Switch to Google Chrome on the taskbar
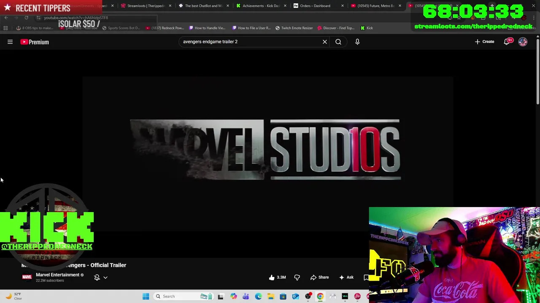Viewport: 540px width, 303px height. coord(320,296)
